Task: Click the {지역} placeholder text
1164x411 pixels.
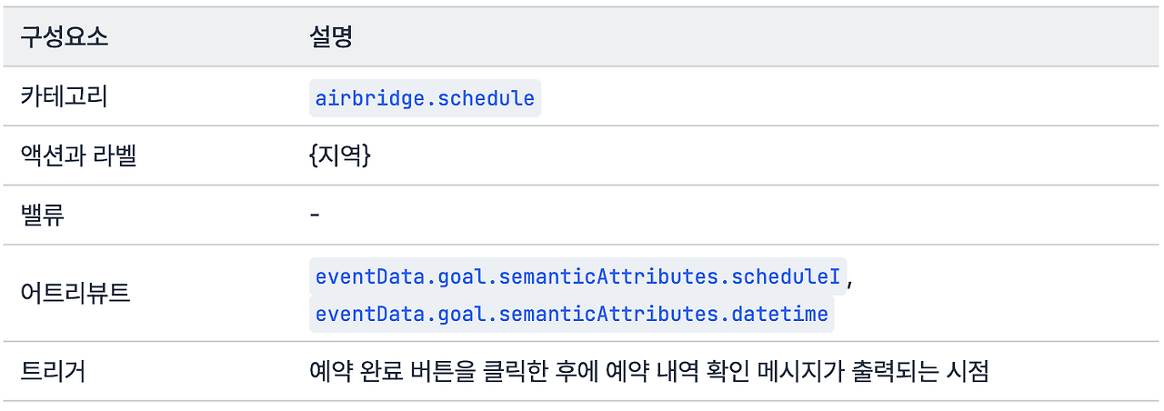Action: point(339,156)
